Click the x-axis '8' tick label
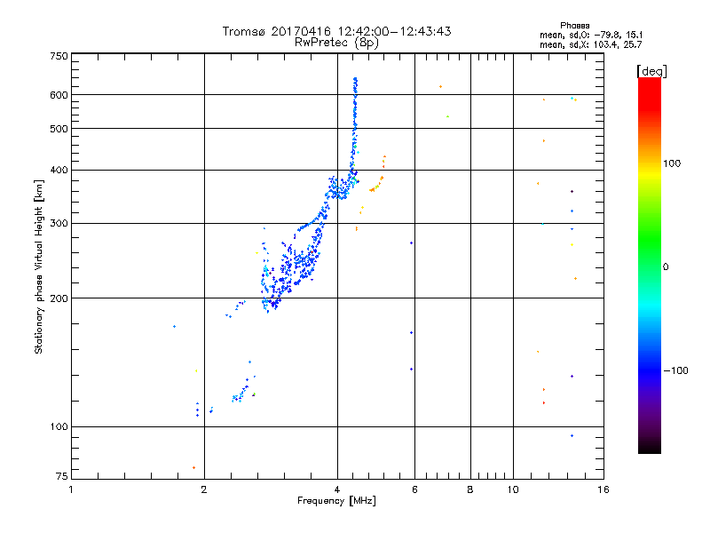 pyautogui.click(x=470, y=489)
